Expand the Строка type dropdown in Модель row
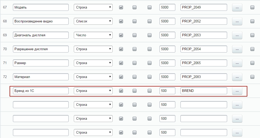Image resolution: width=260 pixels, height=138 pixels. 93,7
